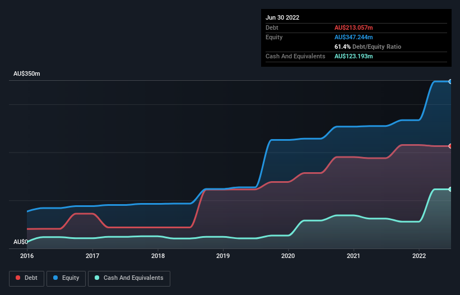Click the 61.4% Debt/Equity Ratio text
460x295 pixels.
click(368, 47)
